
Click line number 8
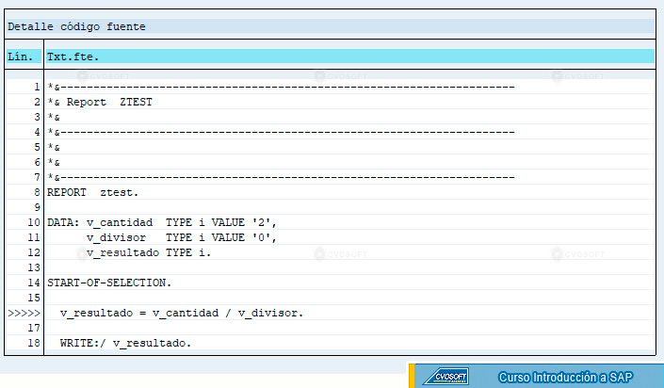click(38, 192)
